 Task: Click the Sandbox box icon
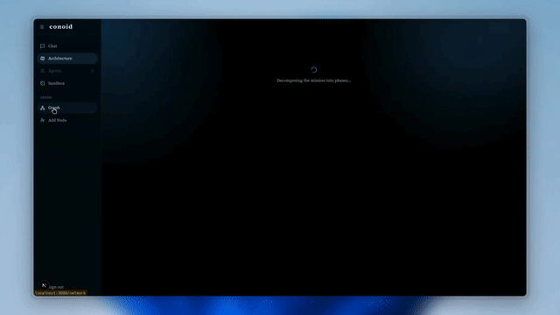[43, 83]
